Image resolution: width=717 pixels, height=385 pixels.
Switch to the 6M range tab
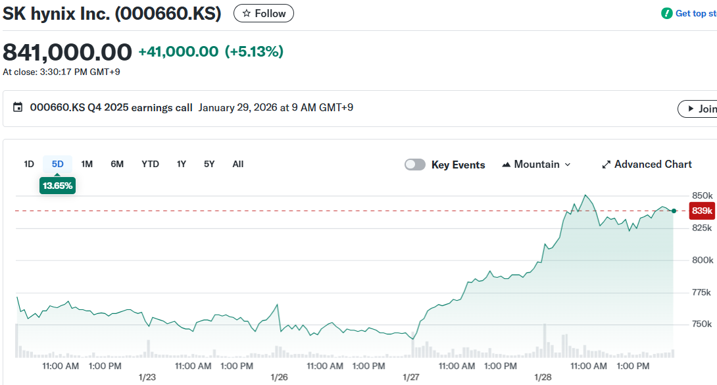click(117, 164)
